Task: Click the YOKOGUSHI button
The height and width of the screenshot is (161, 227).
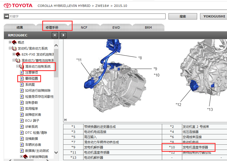Action: tap(214, 16)
